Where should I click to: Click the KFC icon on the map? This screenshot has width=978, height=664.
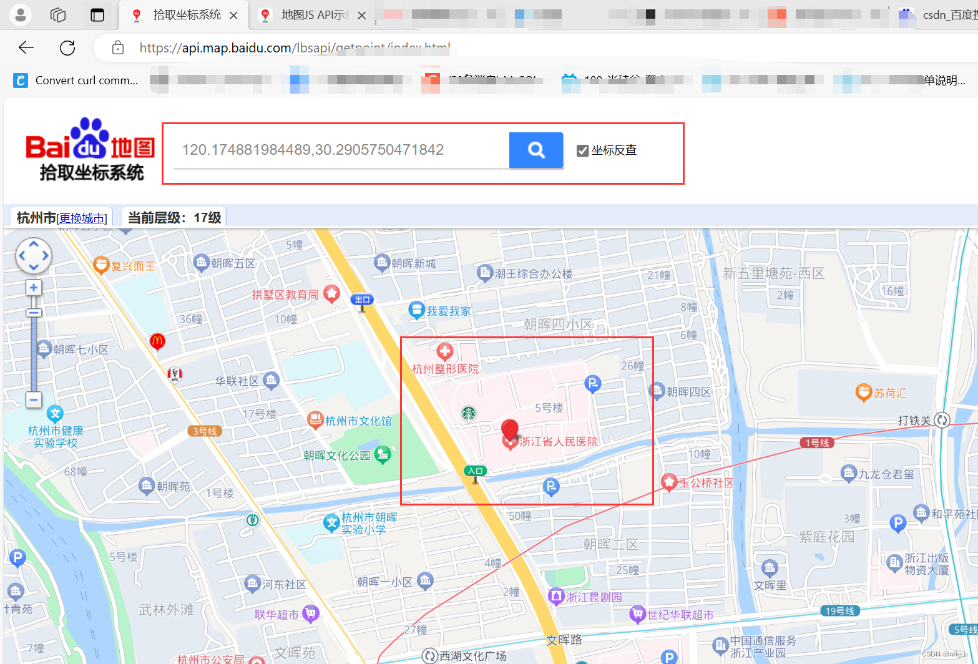pos(175,374)
